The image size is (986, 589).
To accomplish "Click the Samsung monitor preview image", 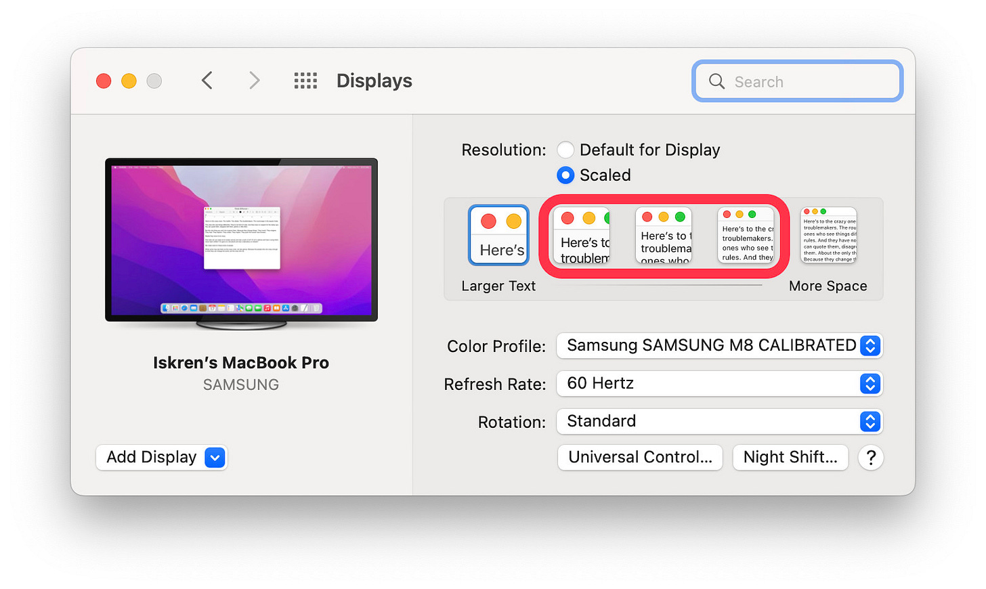I will point(241,244).
